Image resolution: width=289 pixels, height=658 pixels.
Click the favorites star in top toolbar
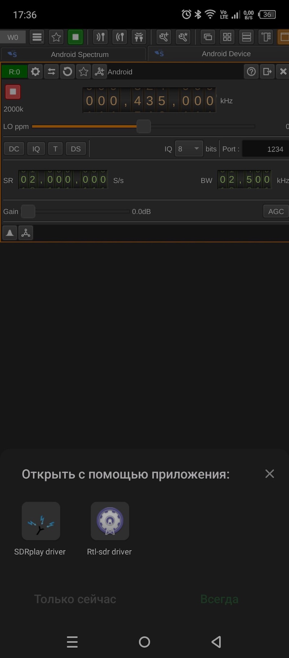[x=56, y=37]
